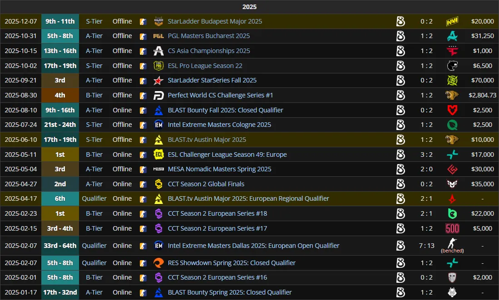Select the 33rd - 64th placement cell
Image resolution: width=499 pixels, height=300 pixels.
(60, 246)
